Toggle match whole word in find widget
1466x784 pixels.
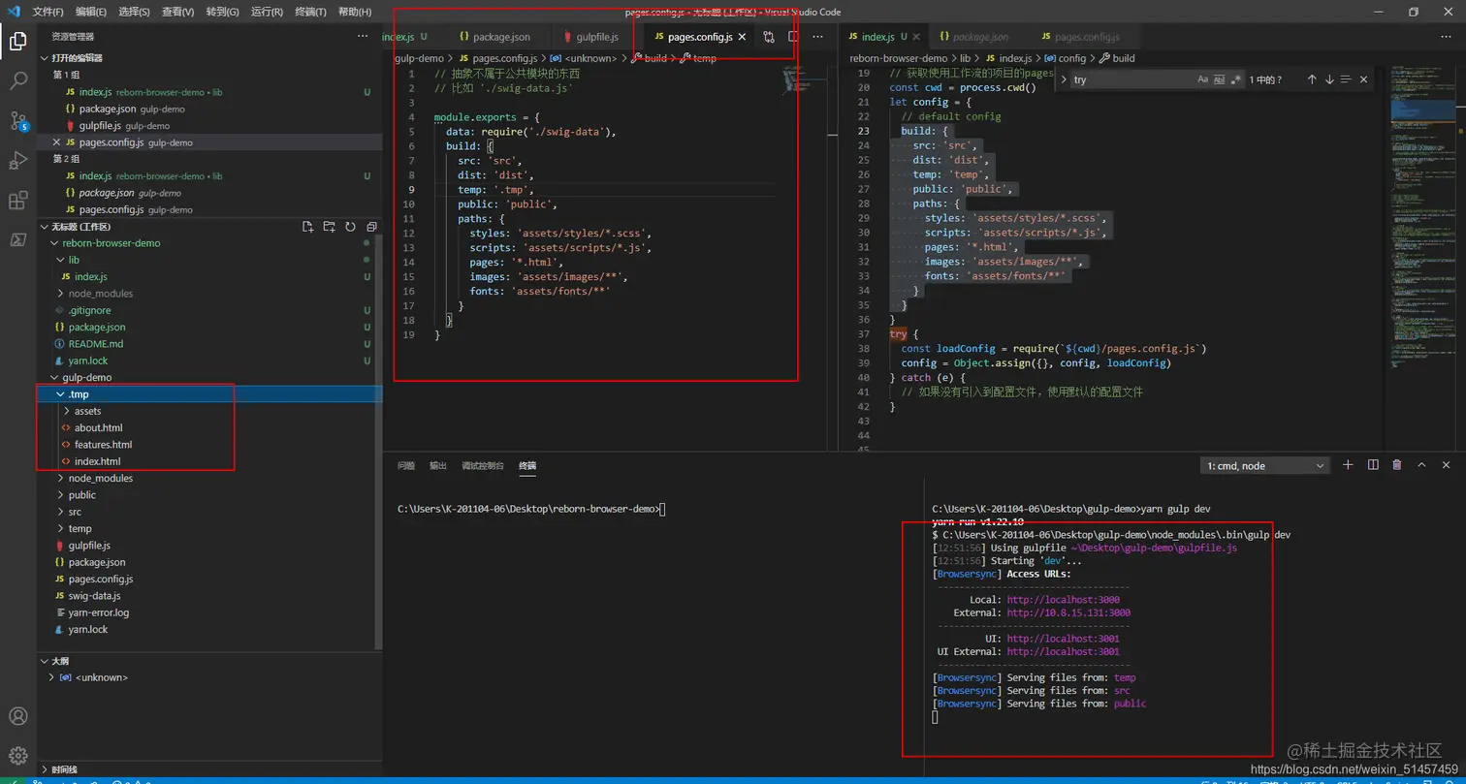click(1220, 79)
